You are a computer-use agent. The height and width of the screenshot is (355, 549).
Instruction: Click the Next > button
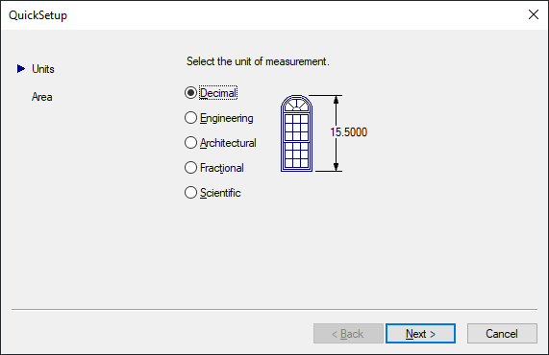[x=420, y=334]
